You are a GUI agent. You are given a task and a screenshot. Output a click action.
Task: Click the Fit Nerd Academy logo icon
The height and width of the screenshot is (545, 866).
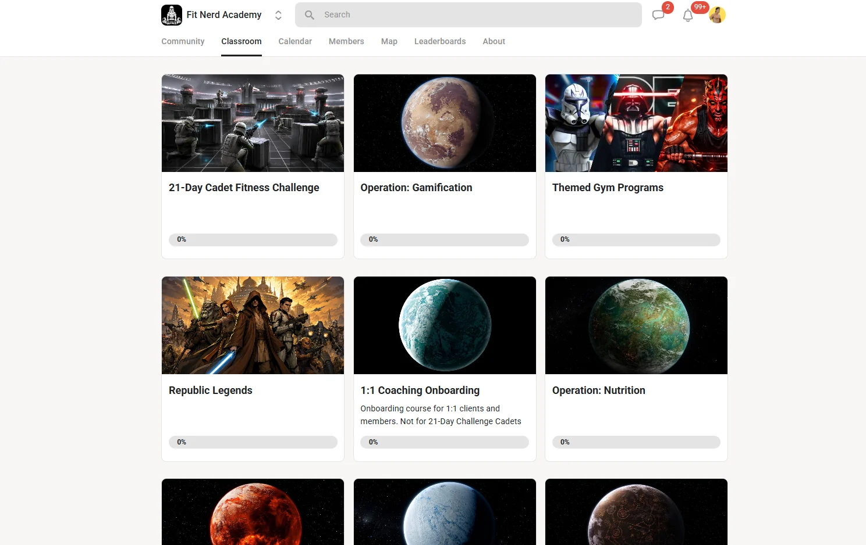(x=172, y=15)
